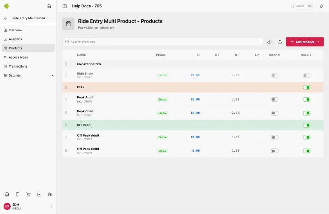329x214 pixels.
Task: Click the drag handle for Peak Child row
Action: (x=66, y=113)
